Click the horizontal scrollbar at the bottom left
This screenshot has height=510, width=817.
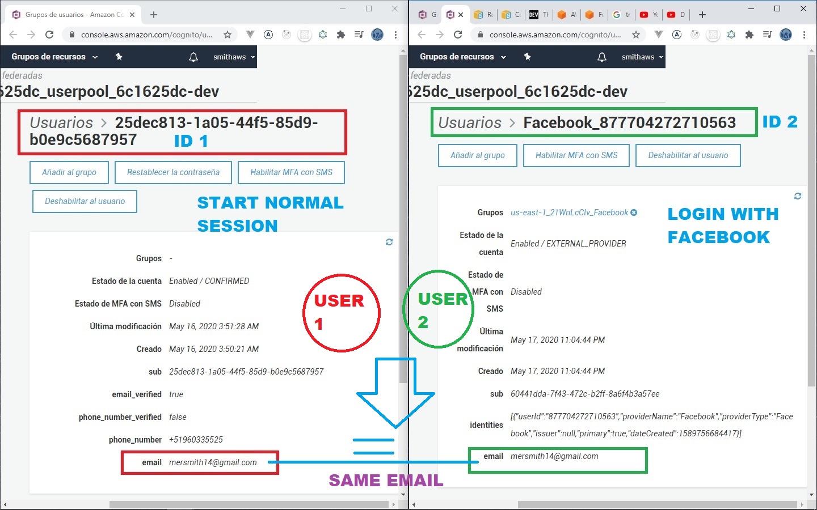coord(250,504)
